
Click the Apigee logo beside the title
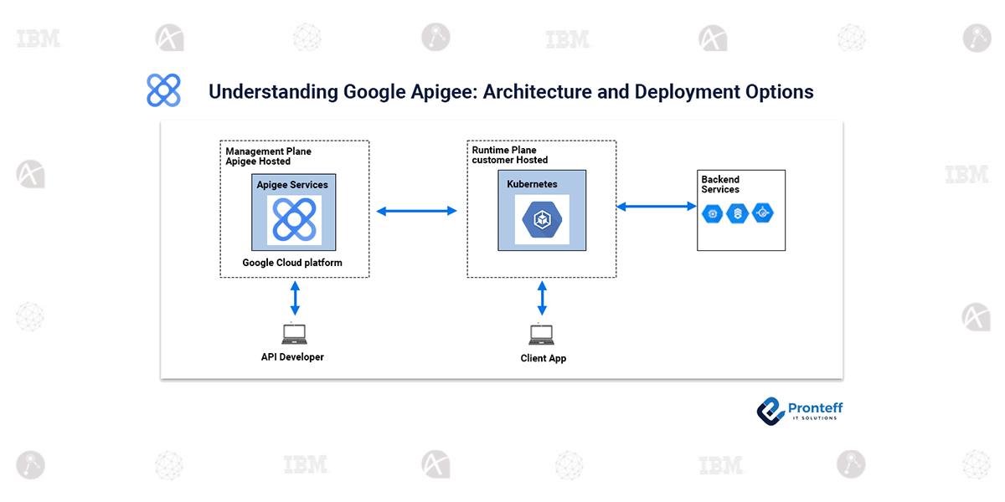pos(164,90)
